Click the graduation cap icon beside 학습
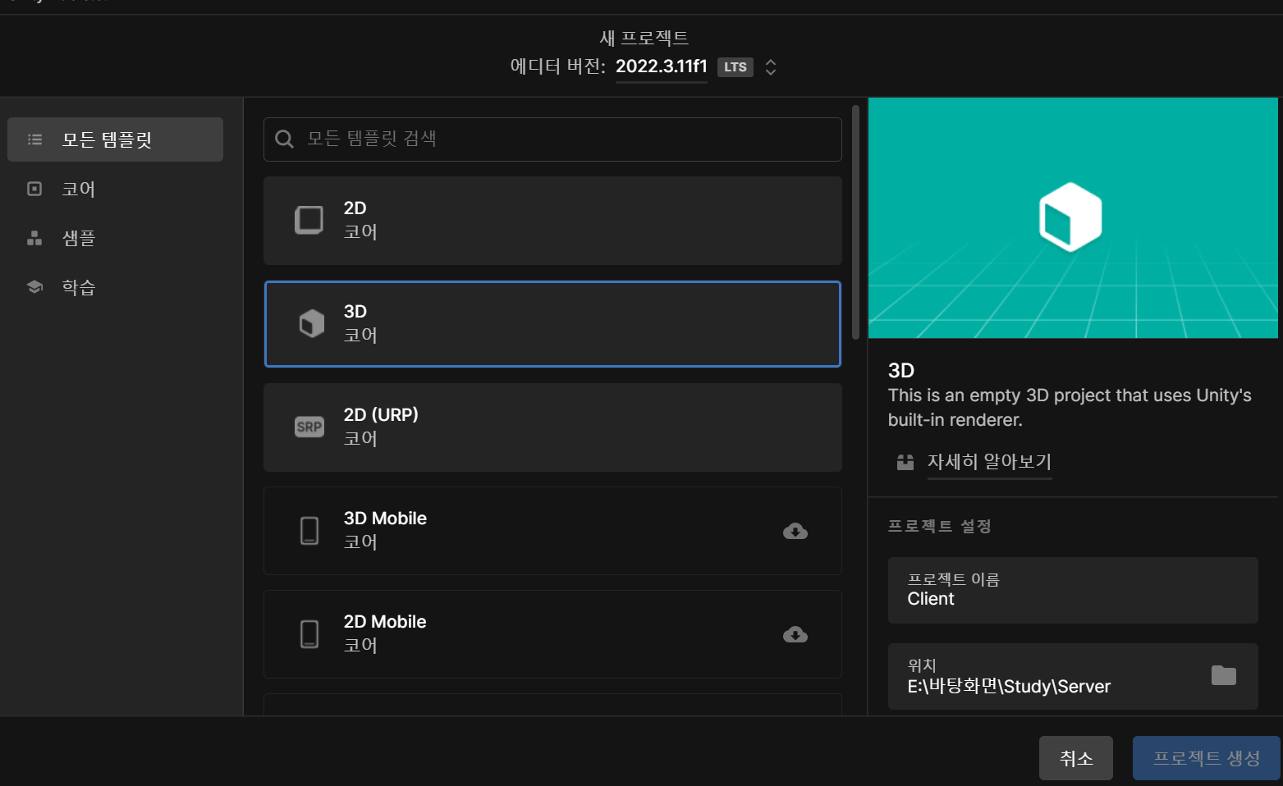 tap(34, 287)
